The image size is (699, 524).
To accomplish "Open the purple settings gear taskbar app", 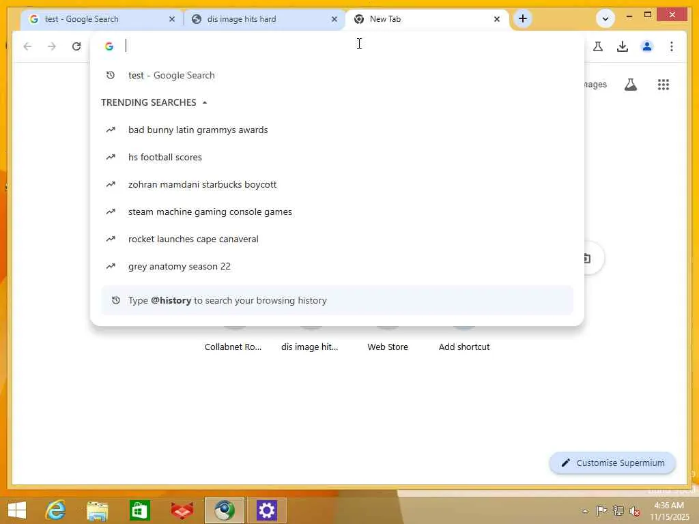I will pos(267,510).
